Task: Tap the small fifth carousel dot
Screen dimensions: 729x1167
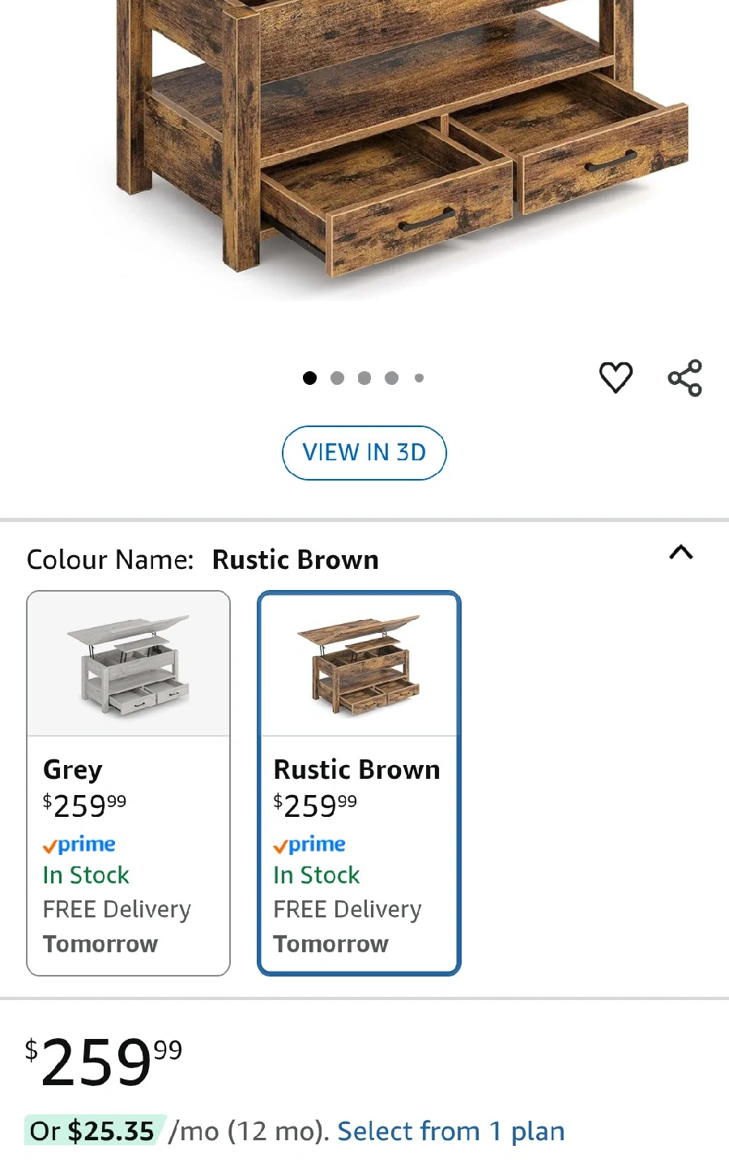Action: pos(419,378)
